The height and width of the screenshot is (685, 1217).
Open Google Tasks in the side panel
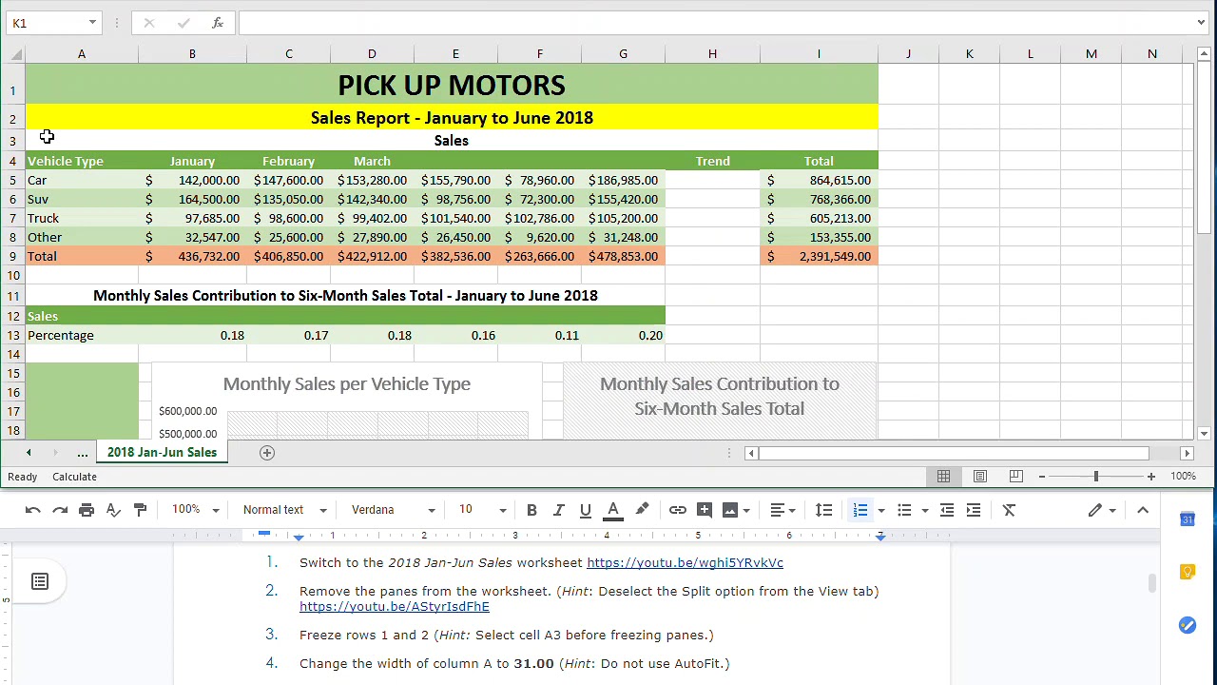[1188, 625]
